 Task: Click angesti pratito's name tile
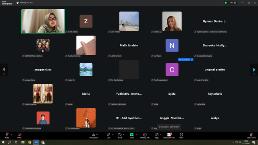215,70
